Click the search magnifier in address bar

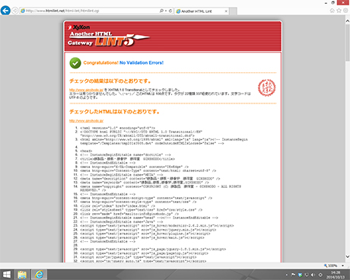pyautogui.click(x=161, y=11)
